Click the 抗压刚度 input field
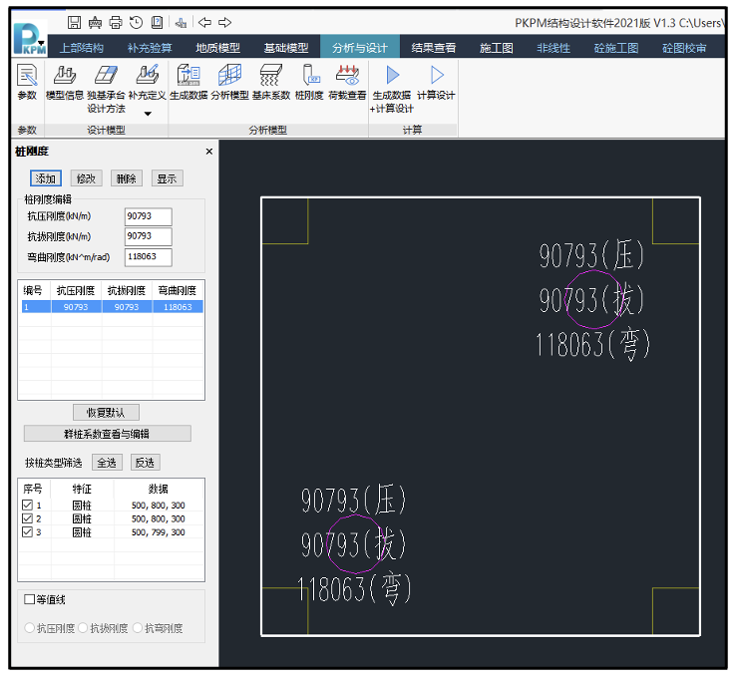This screenshot has height=680, width=740. pos(149,216)
